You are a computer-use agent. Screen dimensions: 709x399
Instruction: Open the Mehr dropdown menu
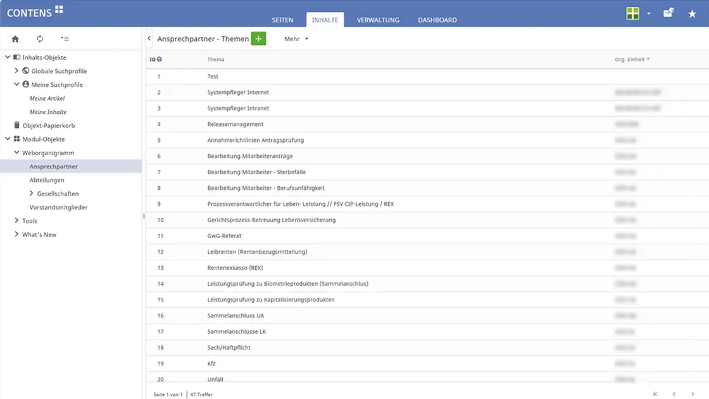296,39
